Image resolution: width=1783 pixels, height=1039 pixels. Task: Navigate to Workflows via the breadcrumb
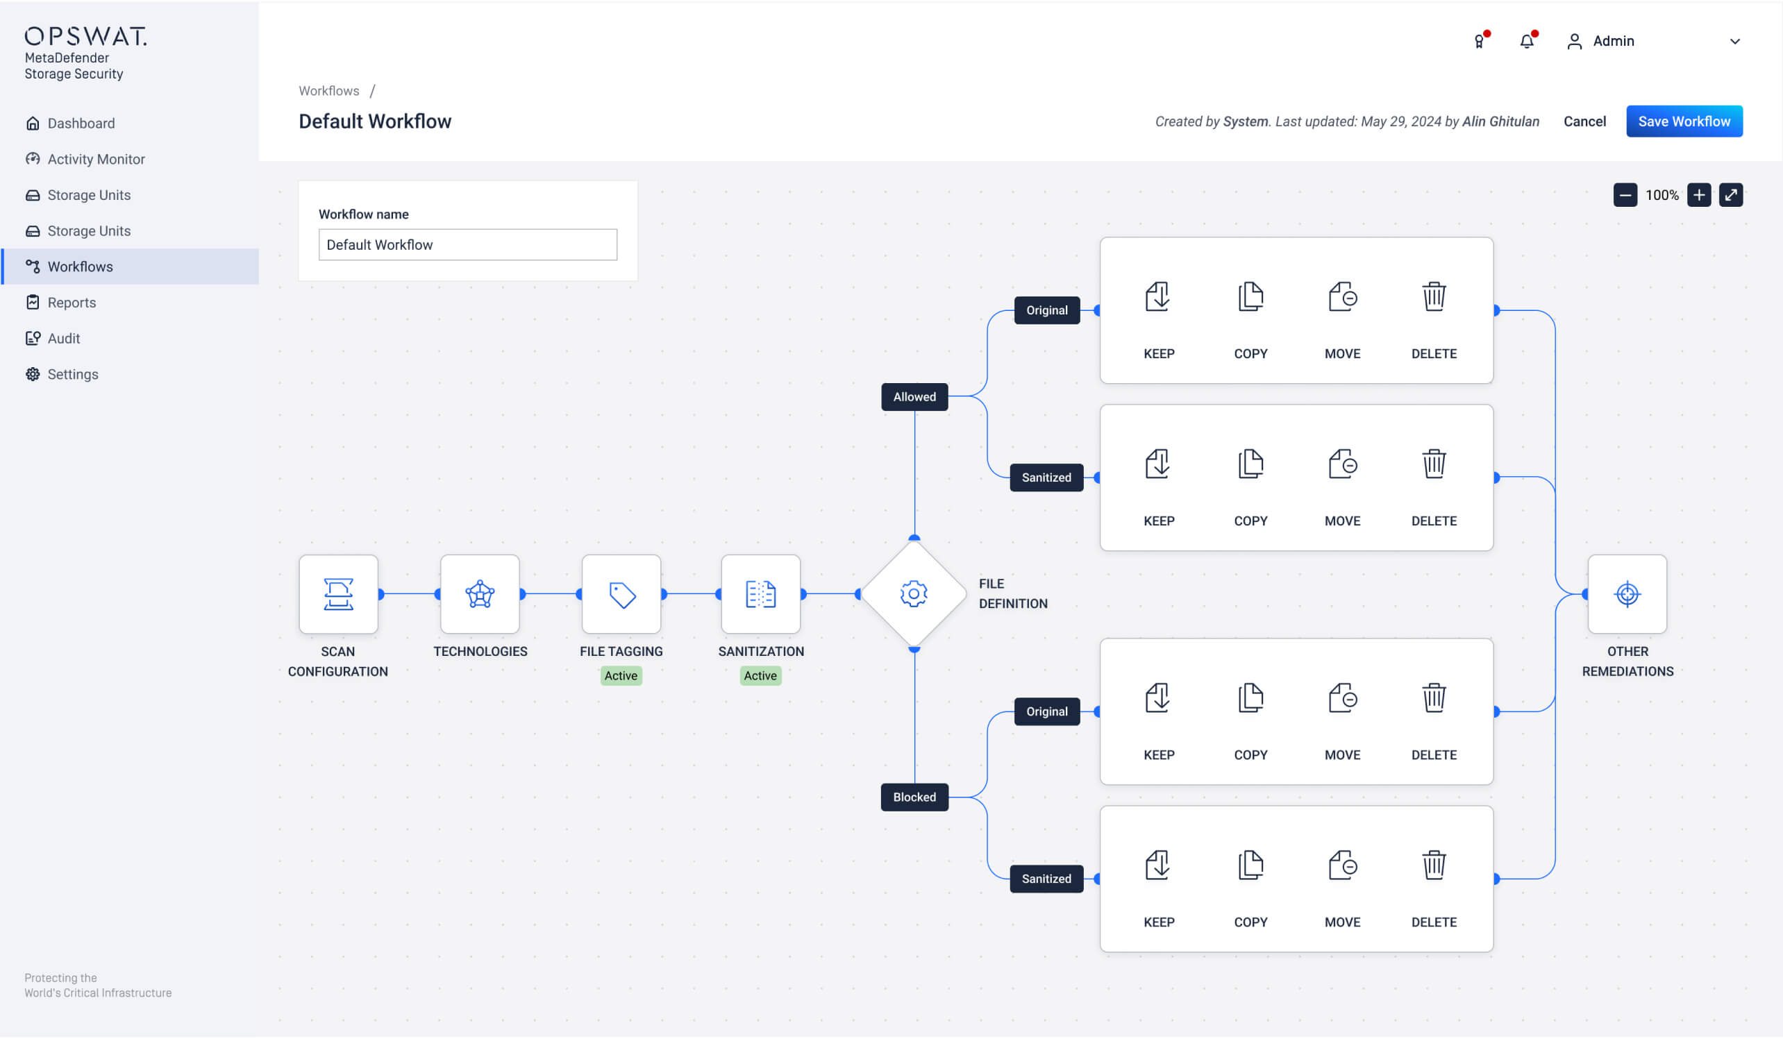point(328,90)
